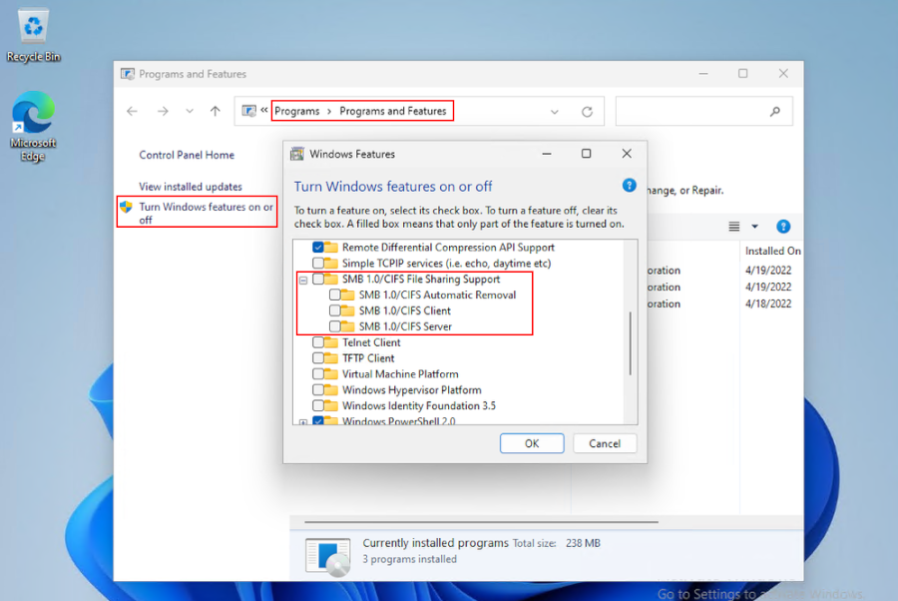Expand the Windows PowerShell 2.0 node
Screen dimensions: 898x601
point(303,422)
